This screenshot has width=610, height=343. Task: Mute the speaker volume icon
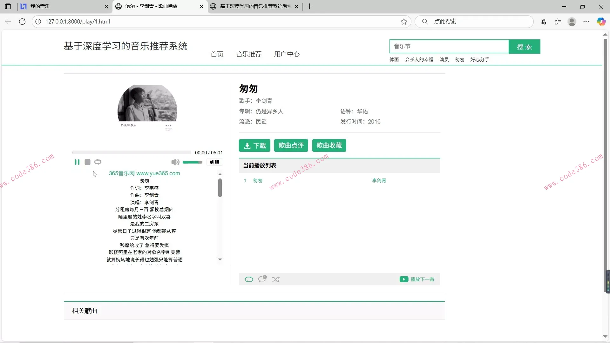(x=175, y=162)
